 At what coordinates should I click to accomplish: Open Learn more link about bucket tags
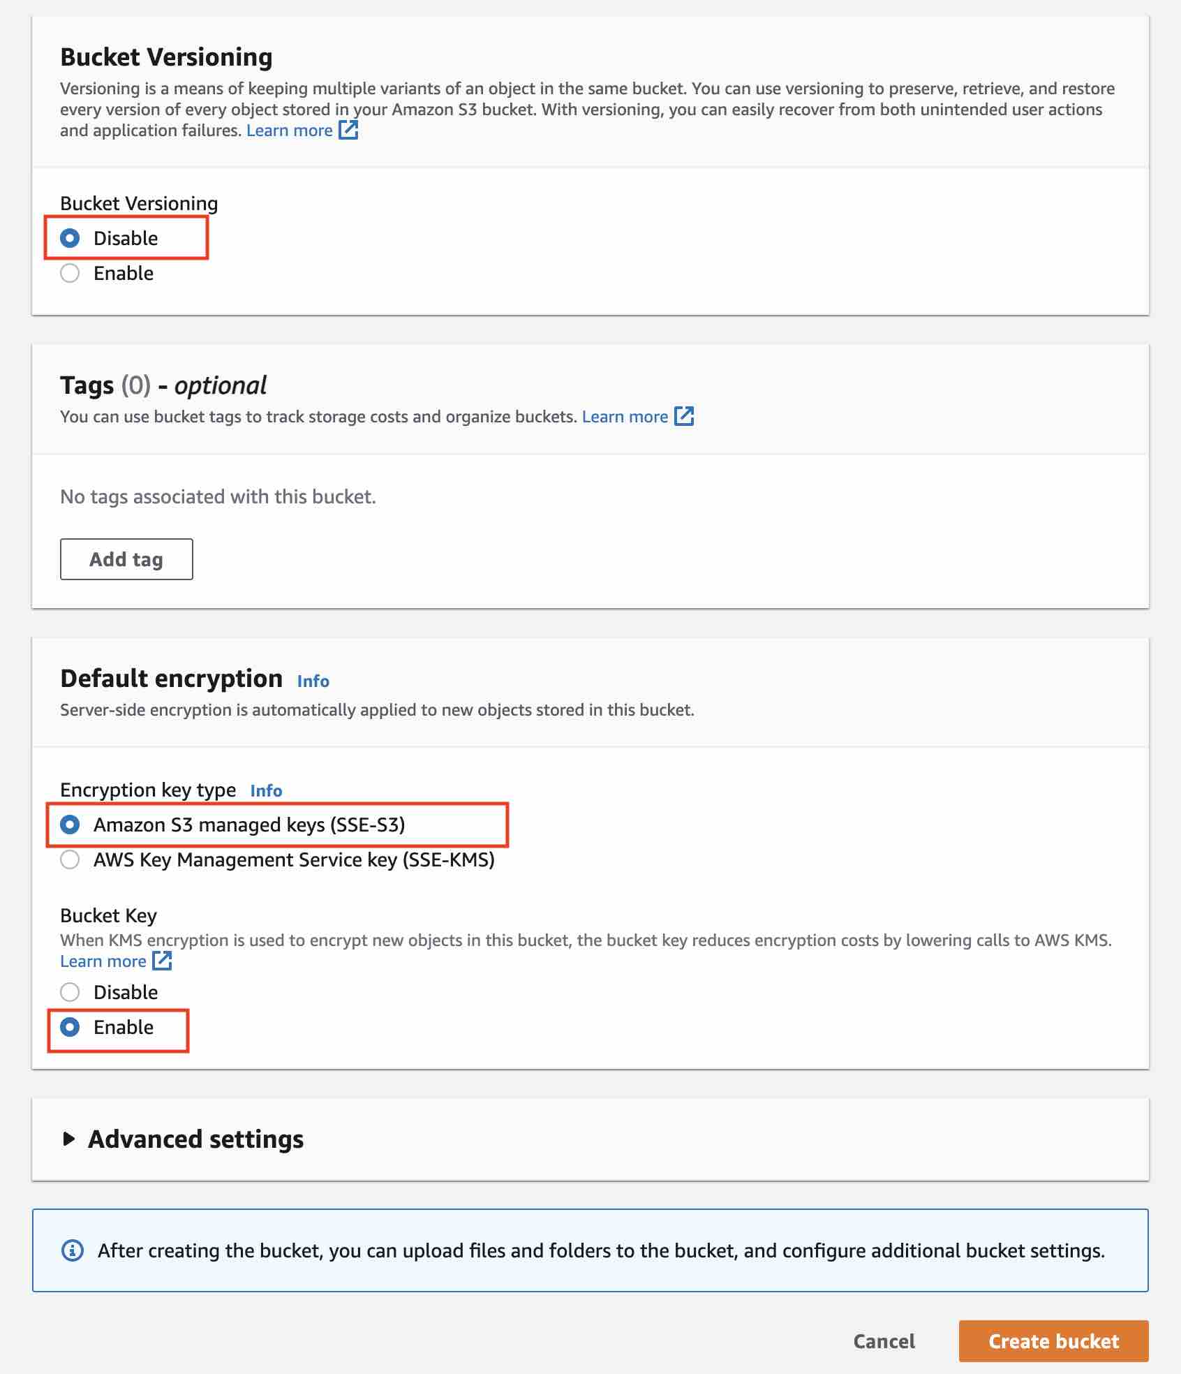[x=625, y=417]
